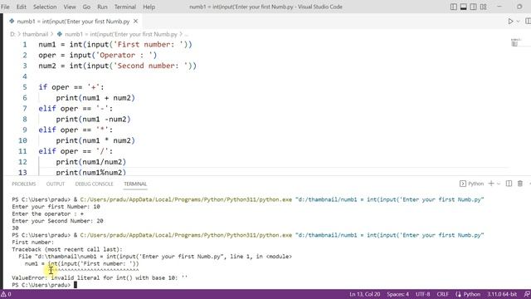Click 'Enter your Second Number: 20' terminal line

click(x=57, y=221)
